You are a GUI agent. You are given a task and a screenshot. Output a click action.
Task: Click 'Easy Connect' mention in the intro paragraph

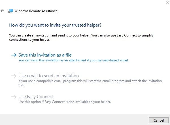tap(127, 35)
